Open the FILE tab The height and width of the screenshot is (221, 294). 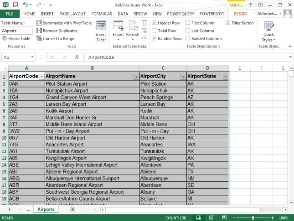coord(10,14)
